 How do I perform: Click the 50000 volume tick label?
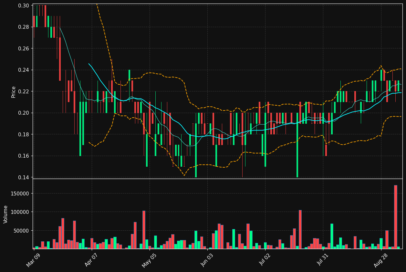[22, 231]
